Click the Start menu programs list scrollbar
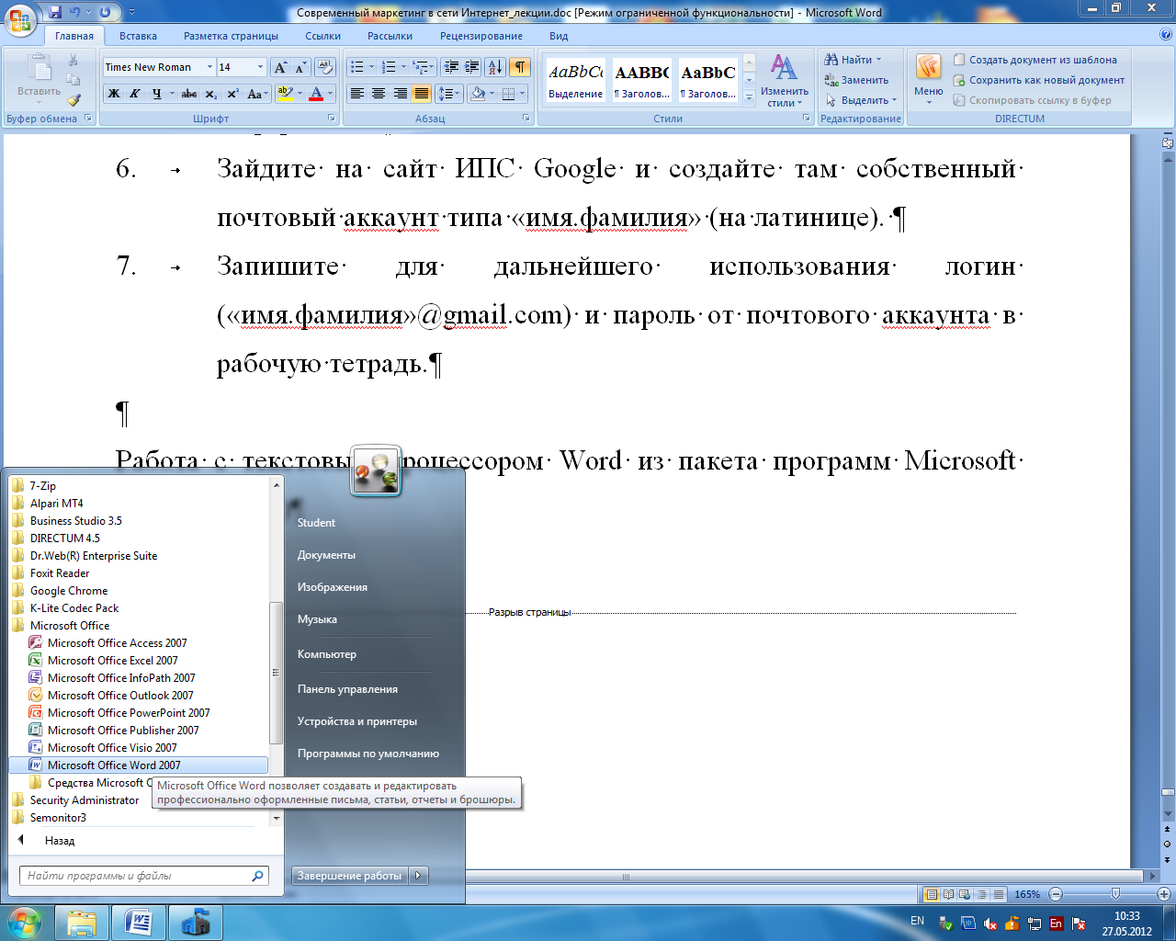This screenshot has height=941, width=1176. (x=276, y=673)
